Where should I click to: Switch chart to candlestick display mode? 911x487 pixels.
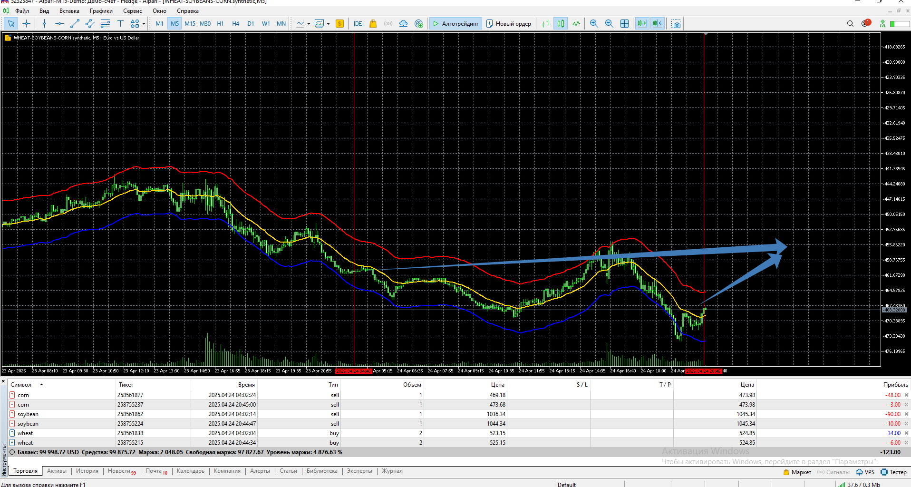(561, 23)
